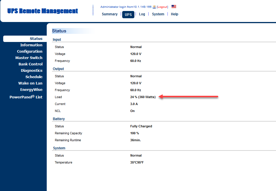Click the Temperature value 35°C95°F
The height and width of the screenshot is (191, 276).
[137, 162]
